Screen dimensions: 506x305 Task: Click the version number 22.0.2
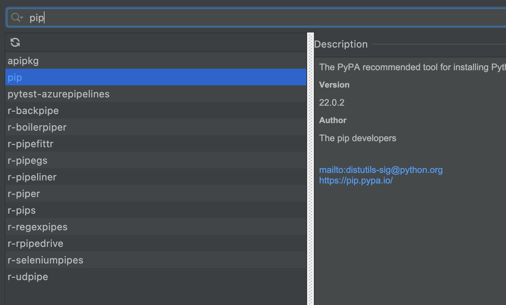332,102
